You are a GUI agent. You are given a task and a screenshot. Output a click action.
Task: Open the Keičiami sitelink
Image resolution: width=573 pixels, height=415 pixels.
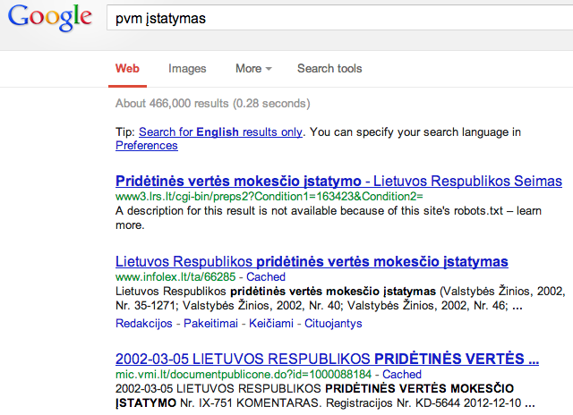click(x=270, y=324)
